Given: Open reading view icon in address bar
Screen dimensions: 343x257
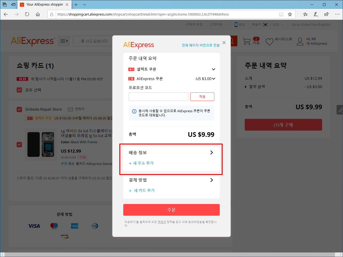Looking at the screenshot, I should point(281,14).
